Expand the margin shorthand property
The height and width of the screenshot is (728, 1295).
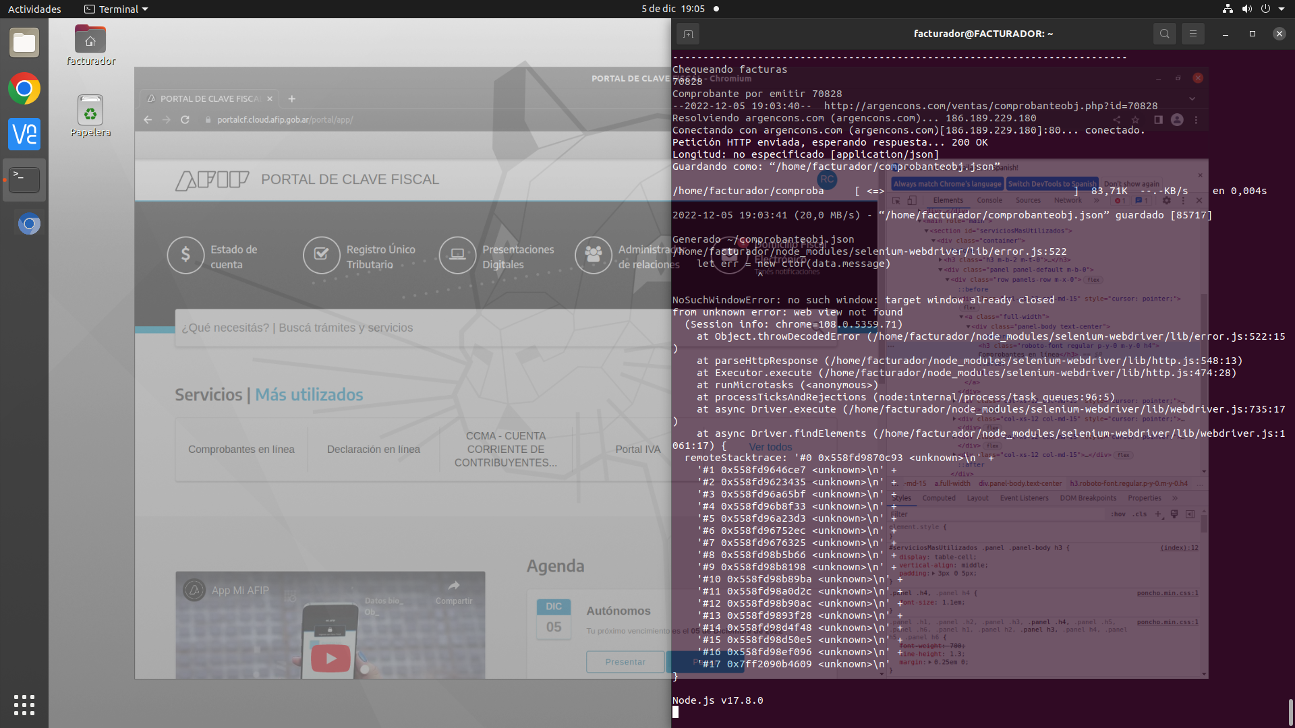point(929,662)
